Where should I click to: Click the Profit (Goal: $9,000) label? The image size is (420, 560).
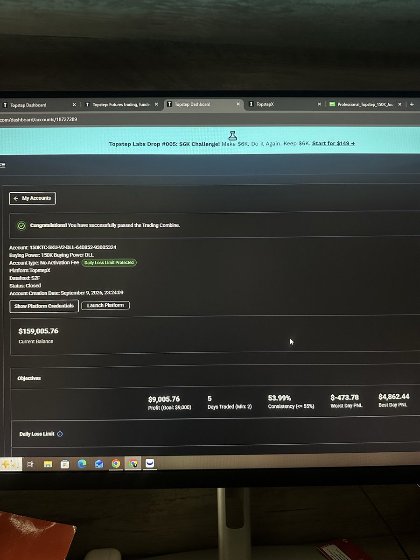point(170,407)
